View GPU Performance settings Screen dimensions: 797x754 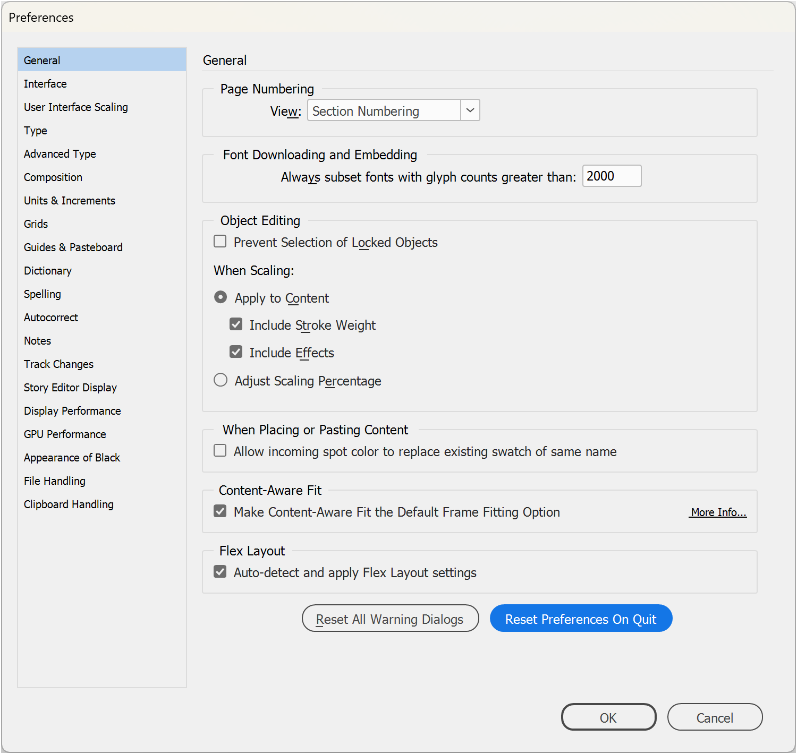point(65,434)
